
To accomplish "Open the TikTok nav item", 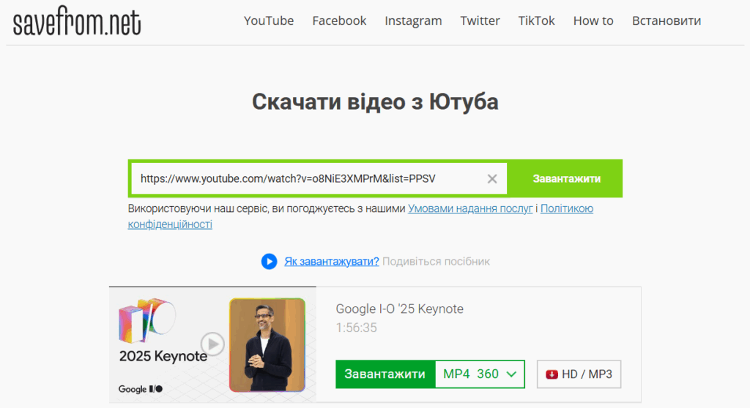I will click(536, 20).
